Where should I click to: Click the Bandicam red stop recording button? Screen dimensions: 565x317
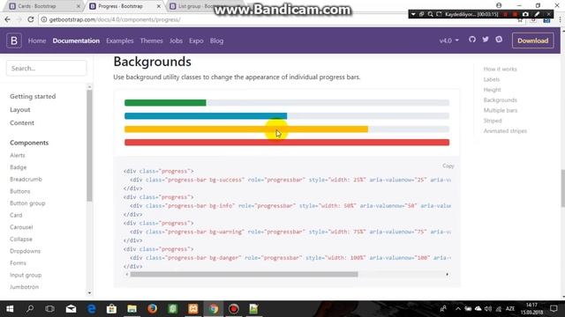click(x=515, y=14)
